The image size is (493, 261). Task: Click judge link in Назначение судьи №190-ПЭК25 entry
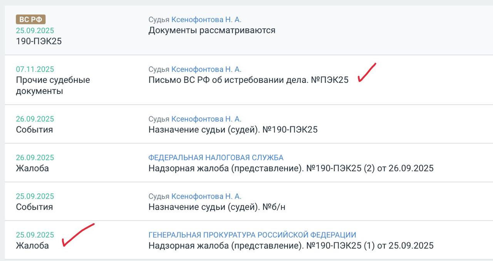[x=207, y=119]
